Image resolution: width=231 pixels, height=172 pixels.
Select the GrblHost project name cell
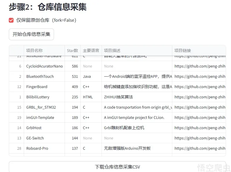click(44, 128)
